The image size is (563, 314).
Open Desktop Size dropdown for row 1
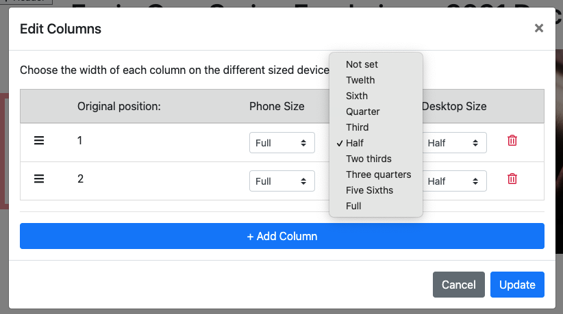(x=453, y=143)
